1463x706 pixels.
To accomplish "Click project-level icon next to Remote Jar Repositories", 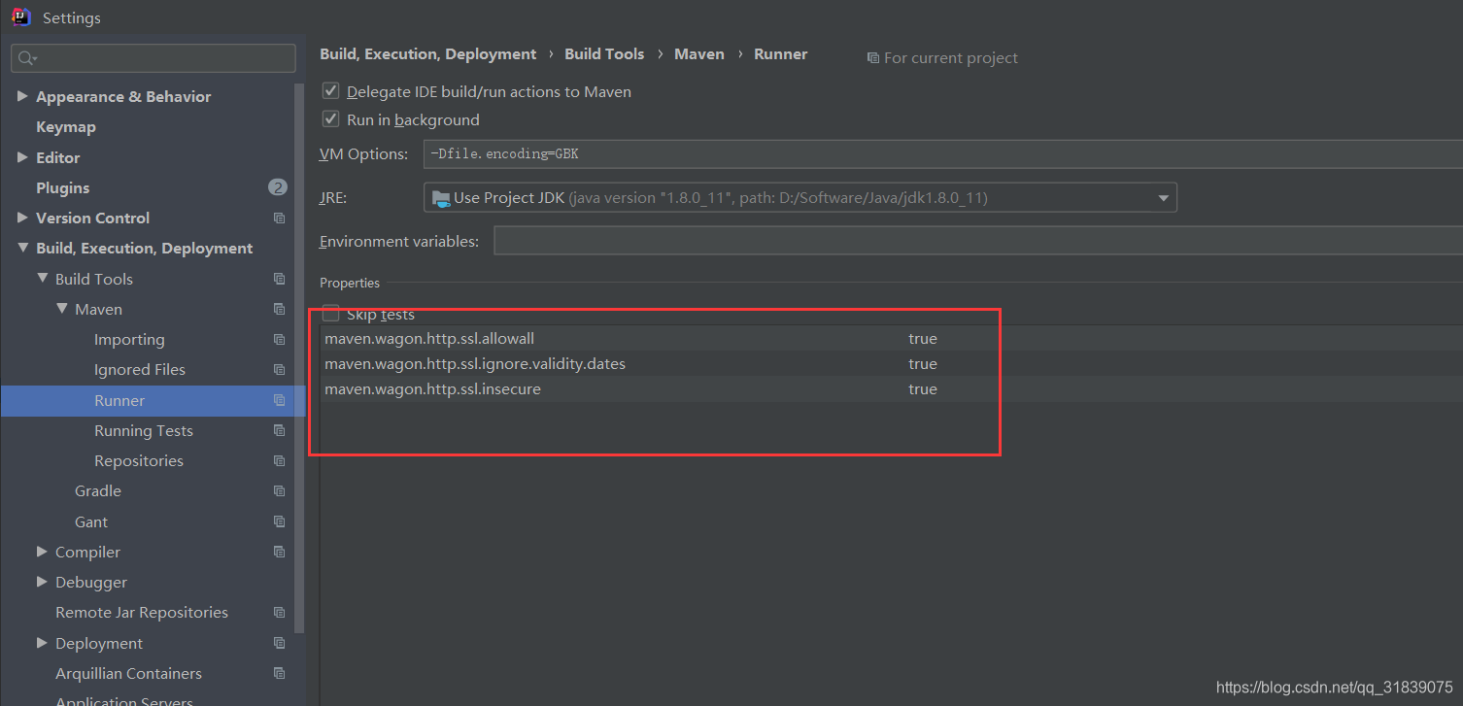I will pyautogui.click(x=280, y=613).
